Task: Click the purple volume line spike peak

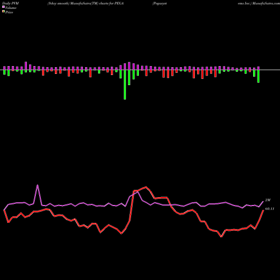Action: 38,185
